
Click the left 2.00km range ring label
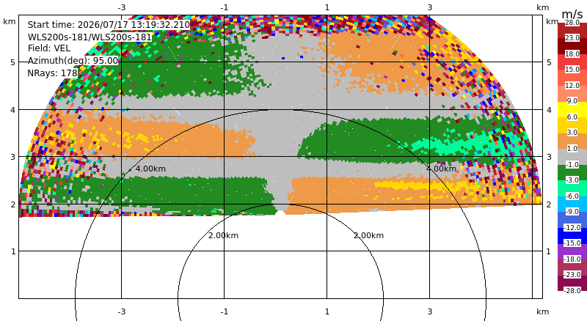click(224, 235)
